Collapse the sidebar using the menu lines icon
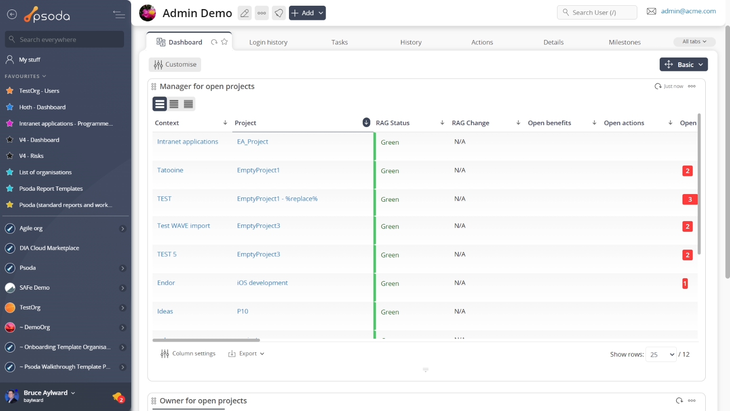Viewport: 730px width, 411px height. click(x=119, y=15)
